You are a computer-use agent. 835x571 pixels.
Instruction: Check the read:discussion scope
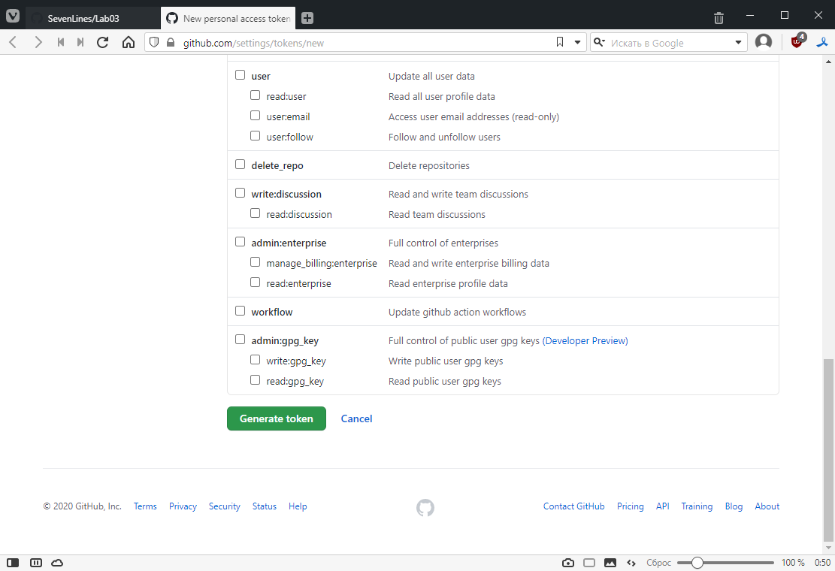255,213
